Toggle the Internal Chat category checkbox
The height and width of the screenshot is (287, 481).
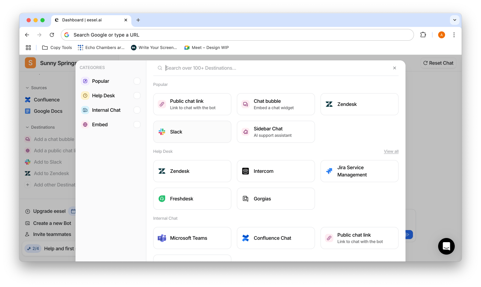(x=137, y=110)
